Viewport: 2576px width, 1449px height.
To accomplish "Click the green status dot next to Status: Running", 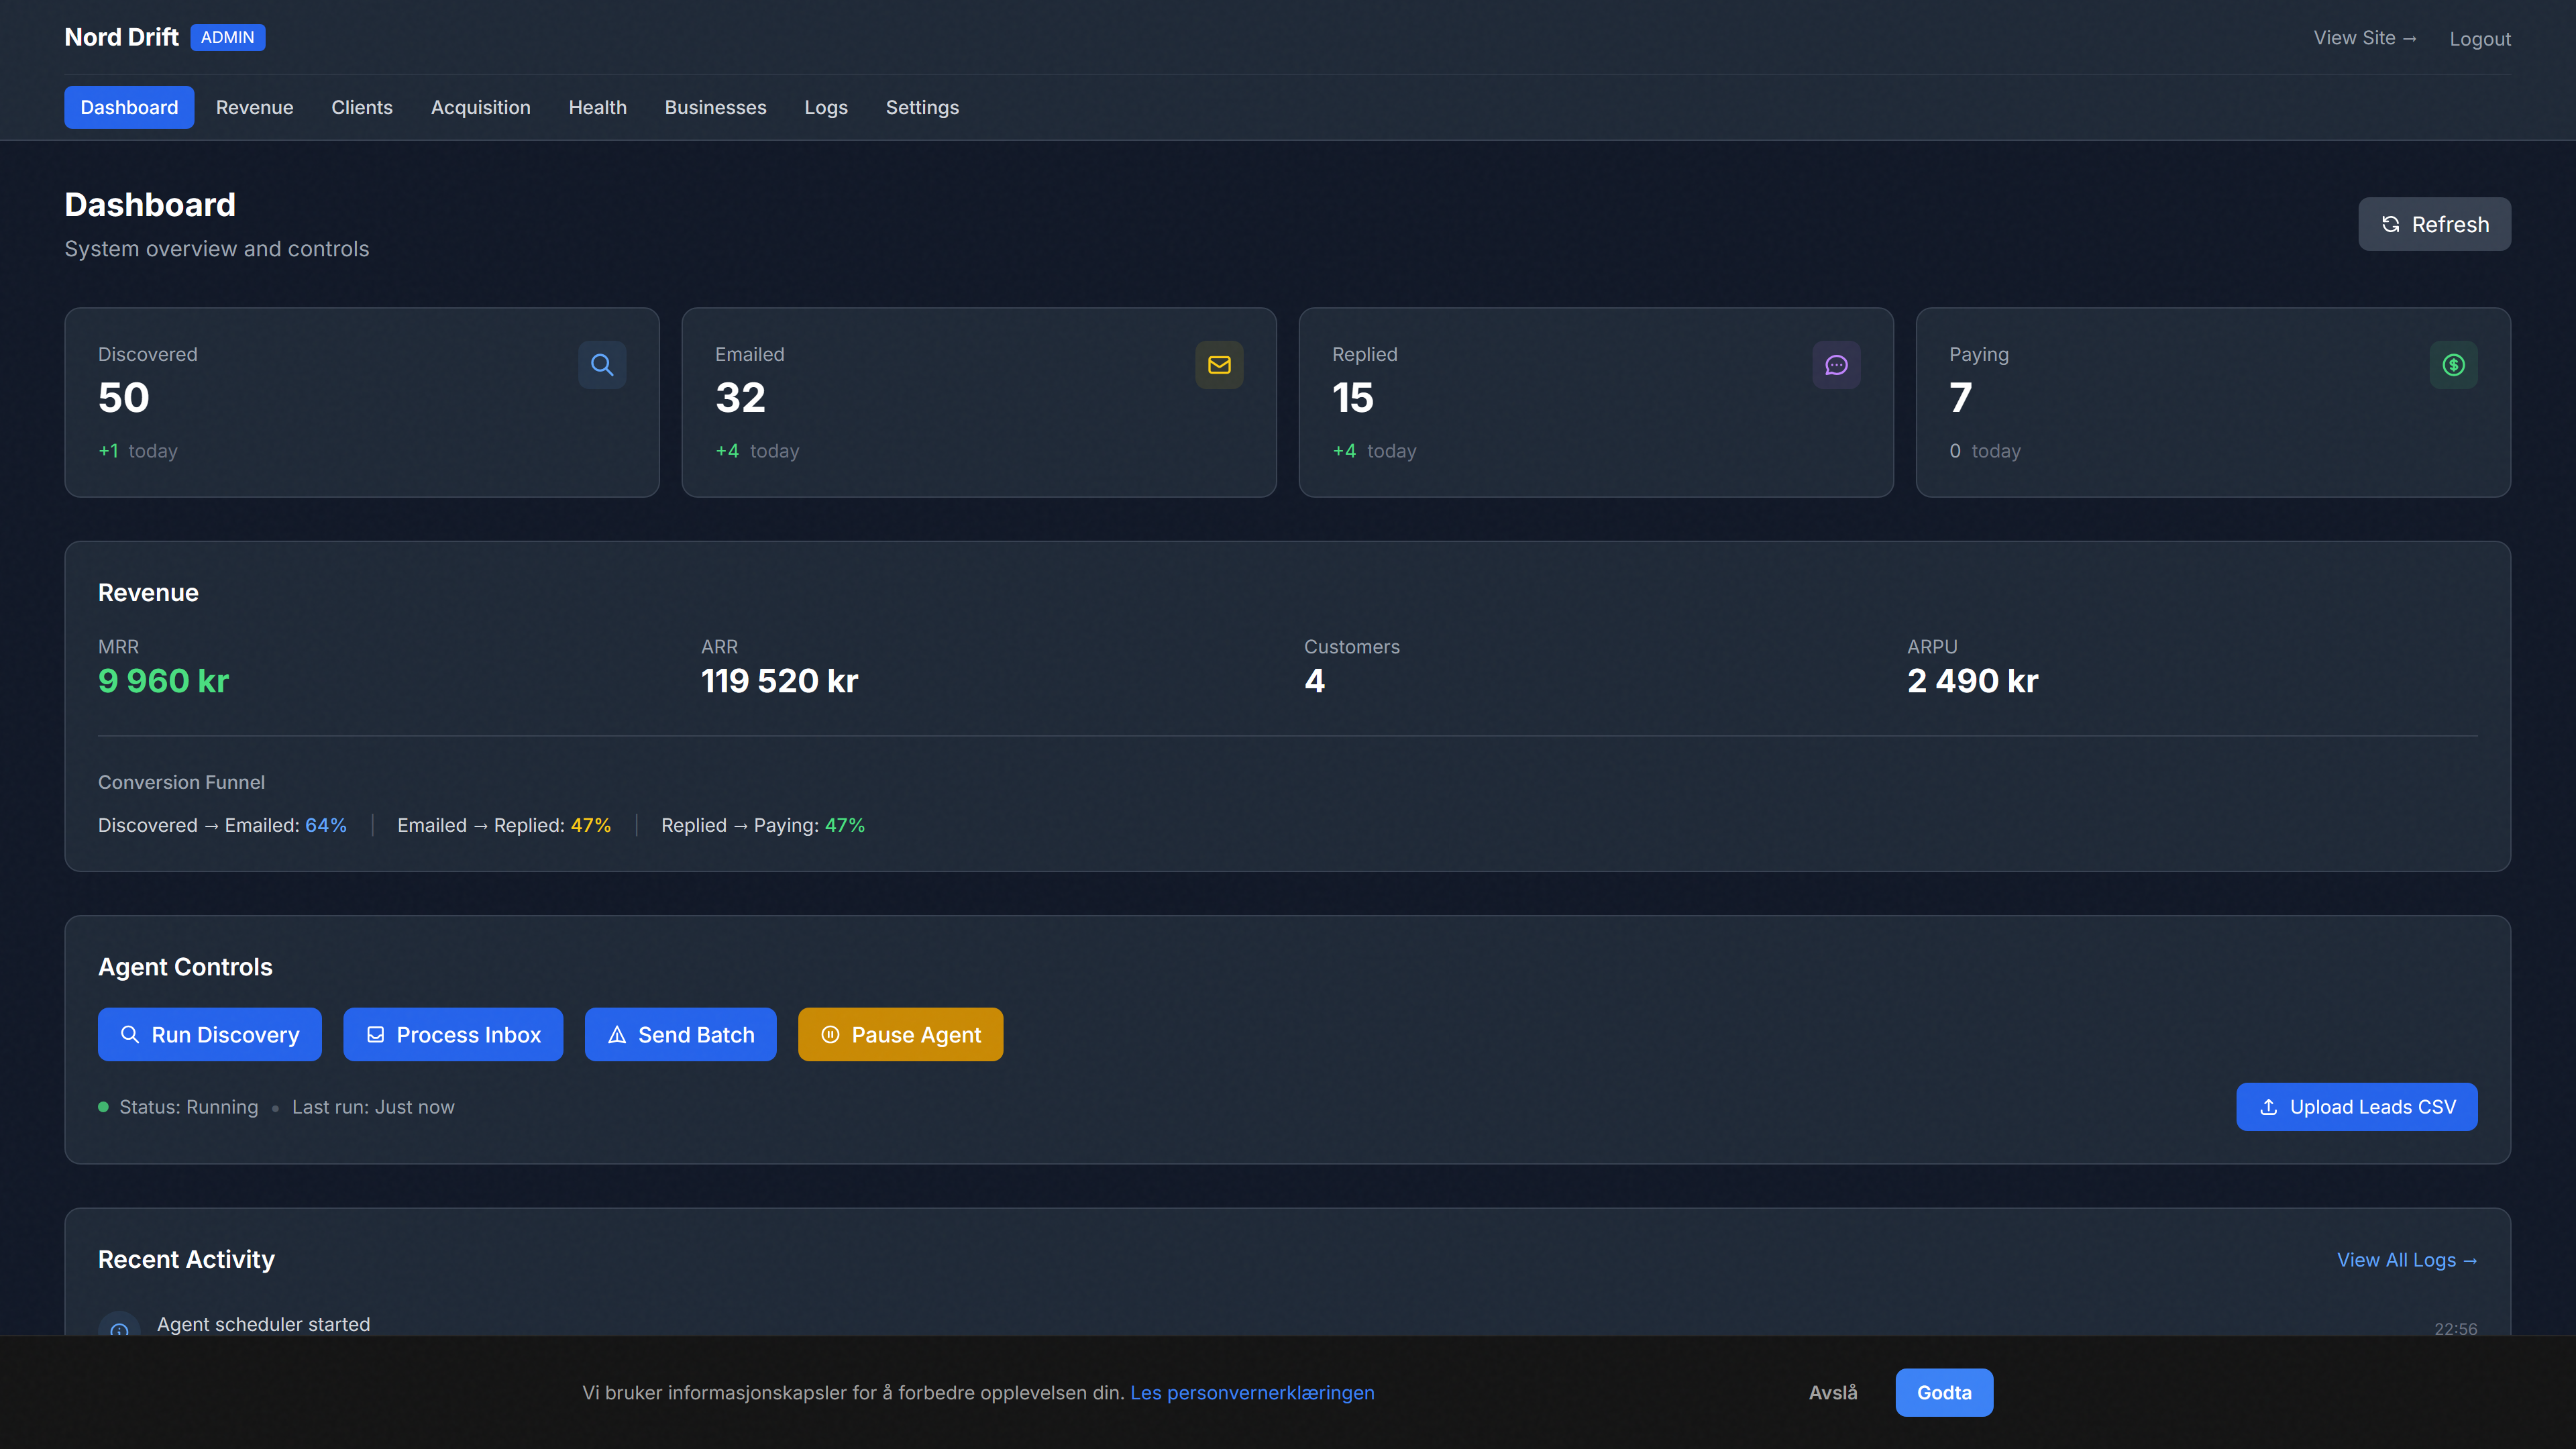I will coord(103,1107).
